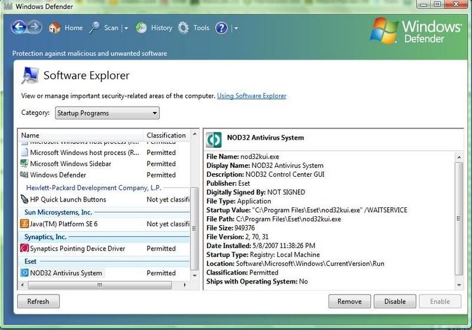Click the Disable button

pos(395,301)
